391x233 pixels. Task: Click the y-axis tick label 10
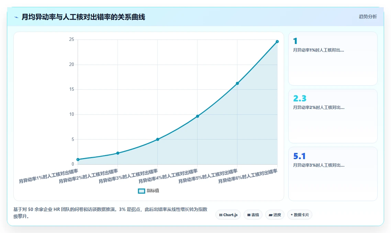click(71, 114)
